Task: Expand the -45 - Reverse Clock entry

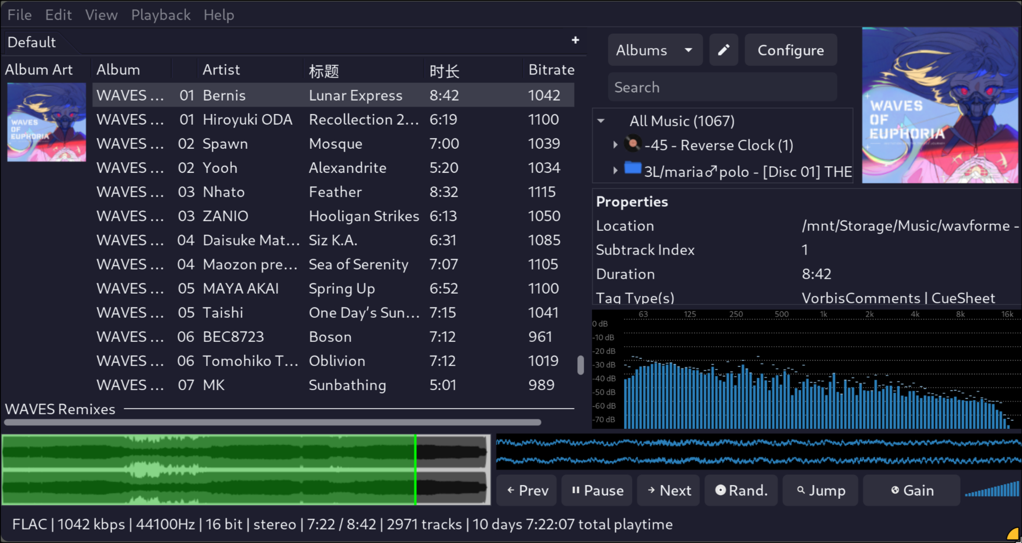Action: click(615, 145)
